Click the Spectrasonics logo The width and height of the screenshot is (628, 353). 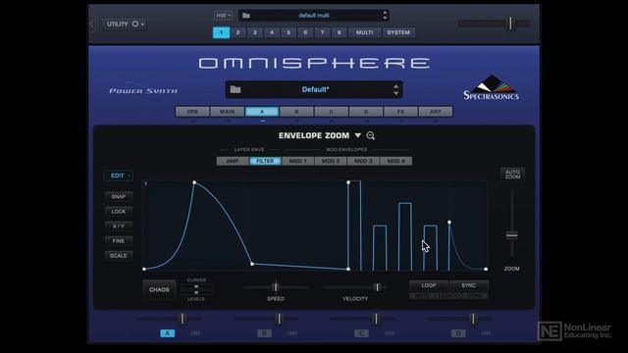(491, 87)
